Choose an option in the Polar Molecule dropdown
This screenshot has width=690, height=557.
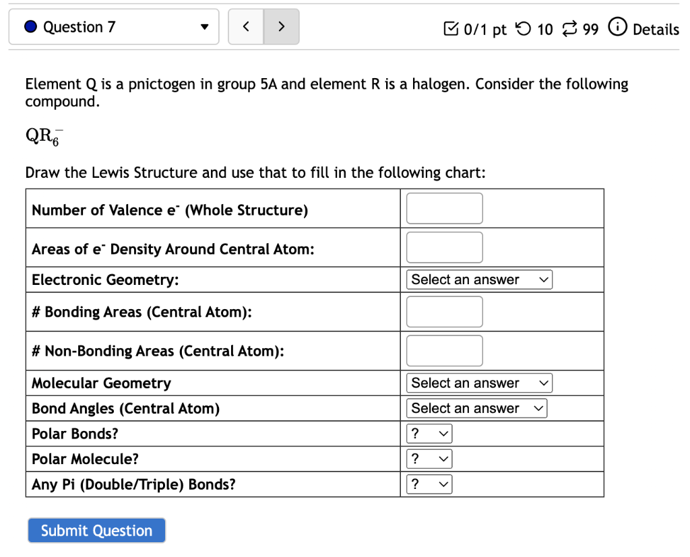[x=429, y=458]
